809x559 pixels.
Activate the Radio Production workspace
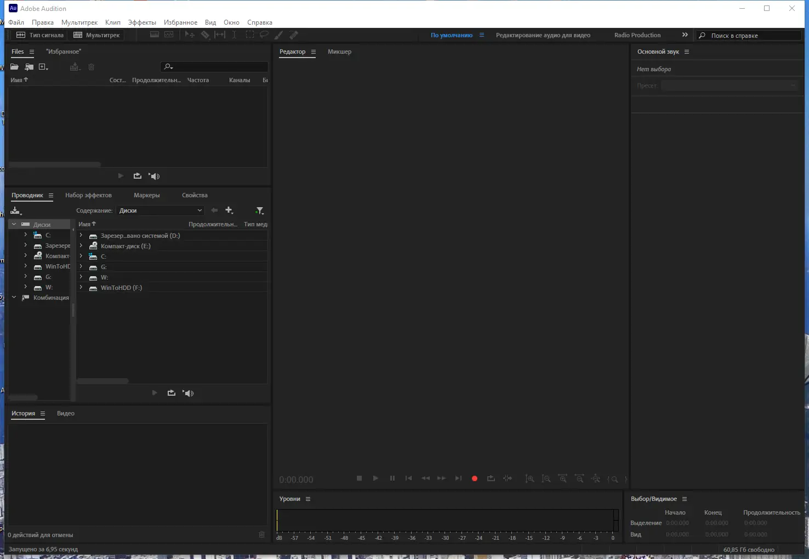(x=636, y=35)
